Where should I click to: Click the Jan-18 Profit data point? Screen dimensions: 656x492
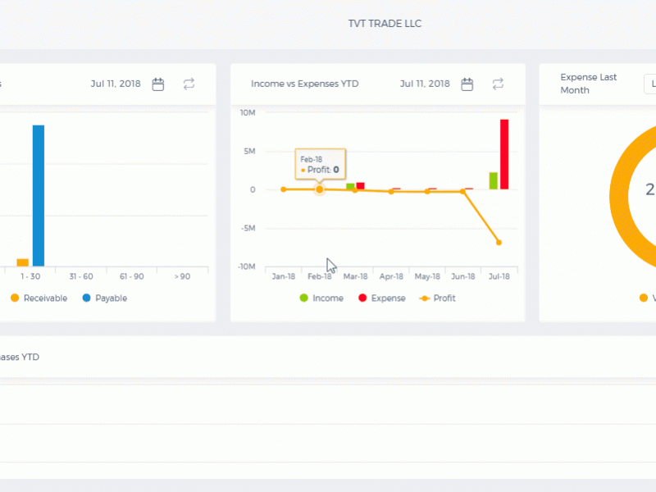point(284,189)
